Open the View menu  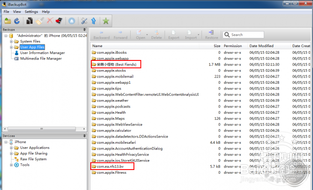point(17,12)
